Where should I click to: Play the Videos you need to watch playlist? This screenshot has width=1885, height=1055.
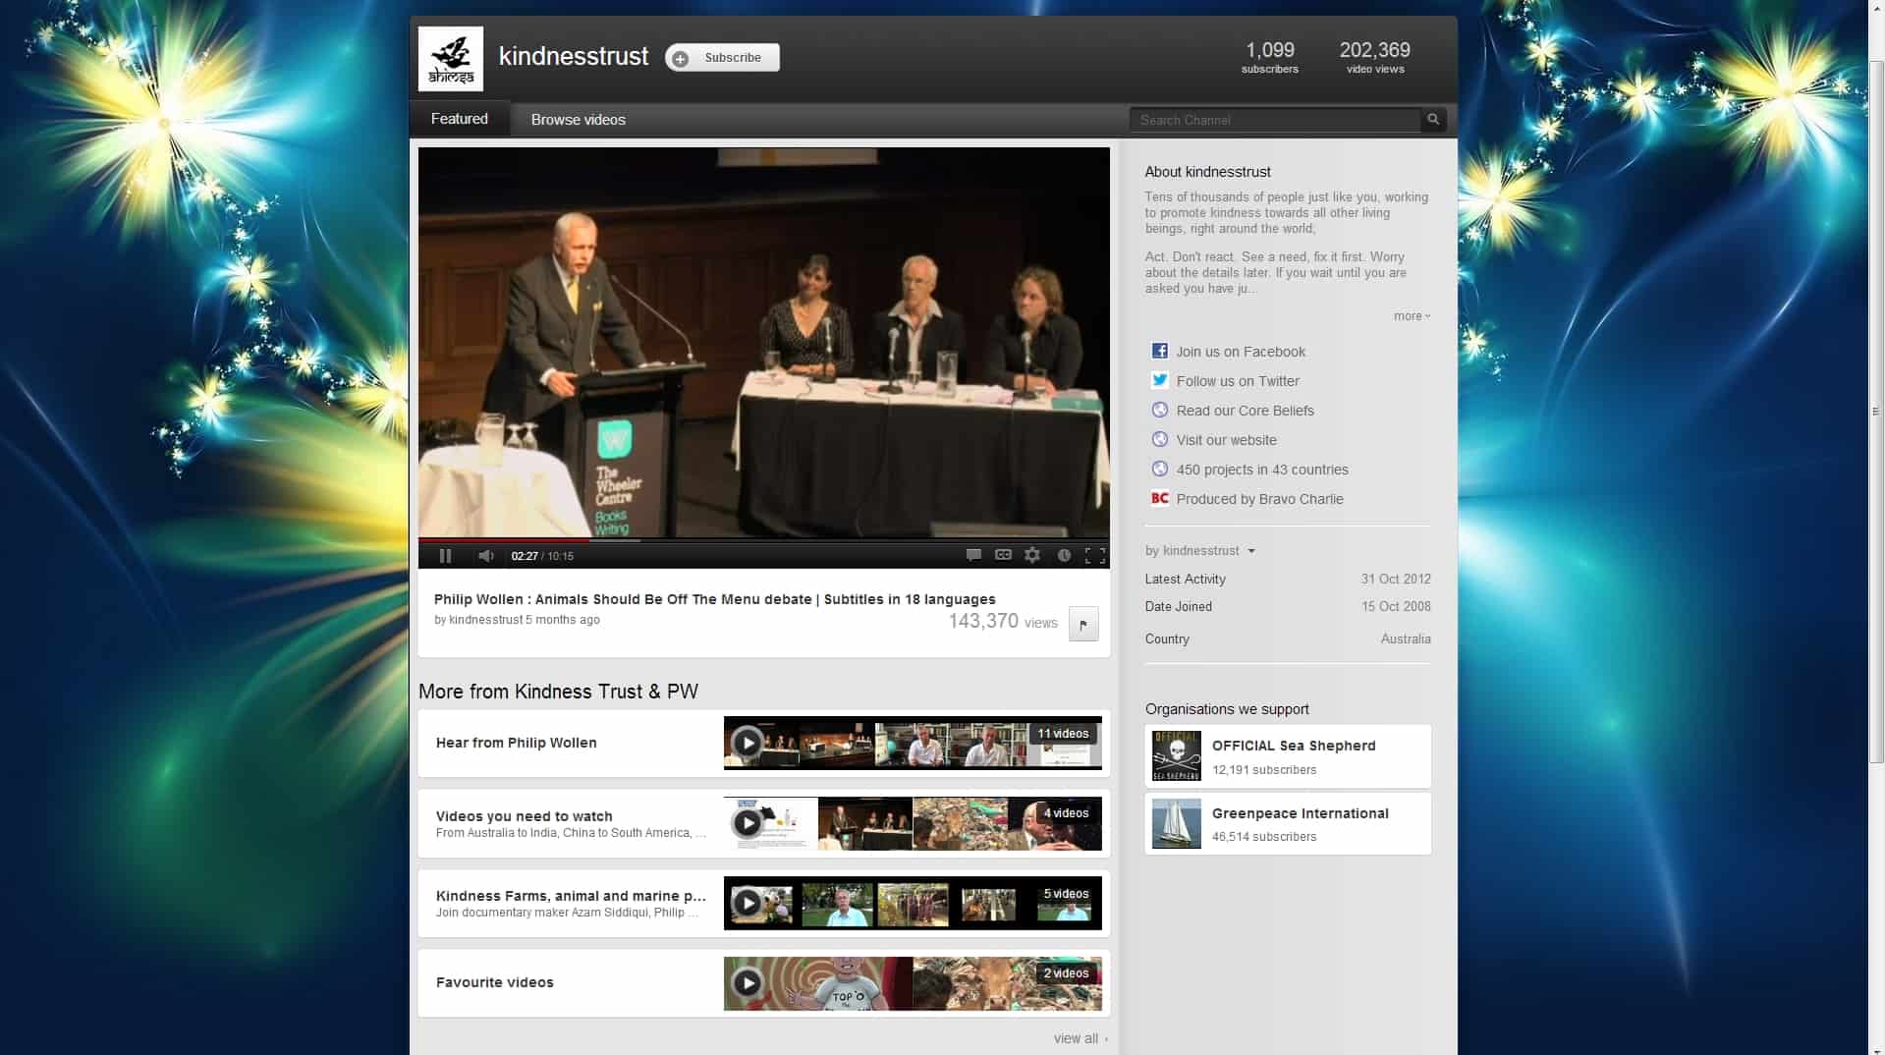[748, 823]
